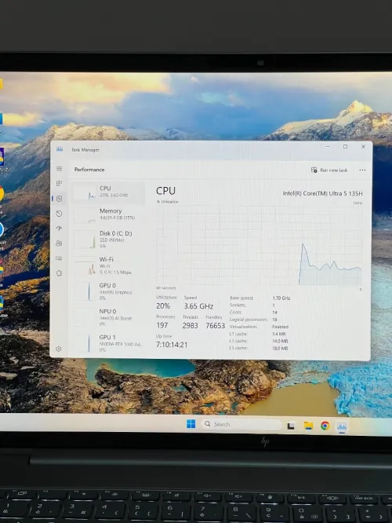
Task: Click the 20% utilization value
Action: pyautogui.click(x=163, y=305)
